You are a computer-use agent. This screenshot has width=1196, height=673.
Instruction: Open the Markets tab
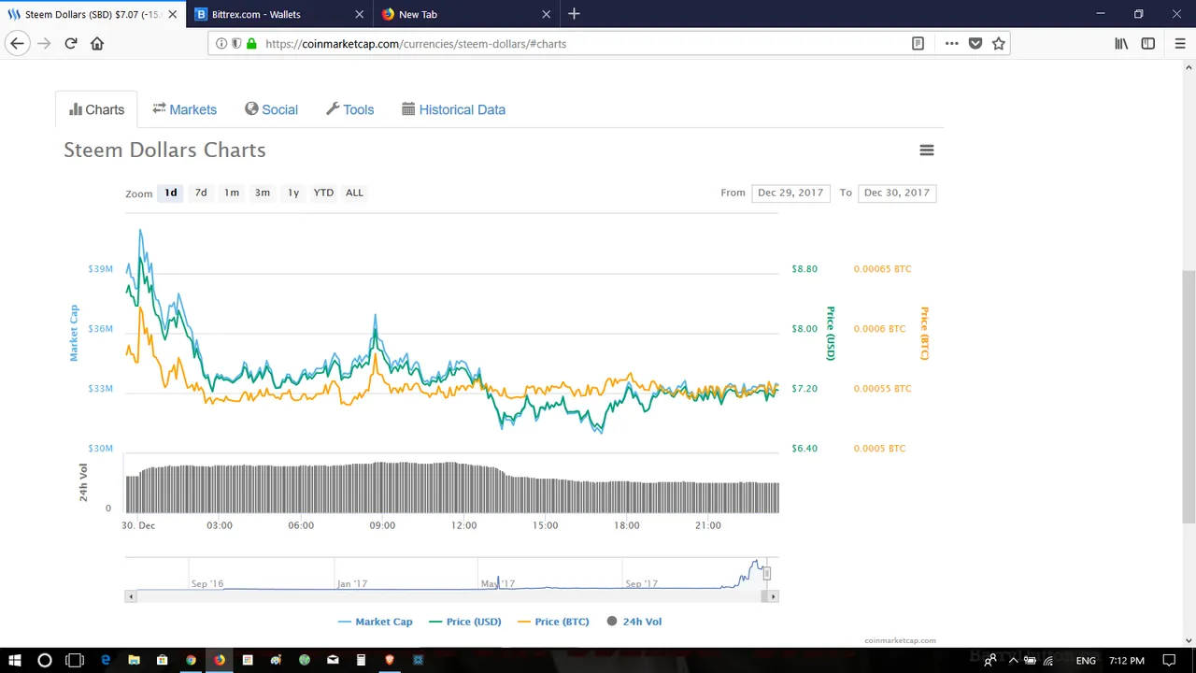184,109
